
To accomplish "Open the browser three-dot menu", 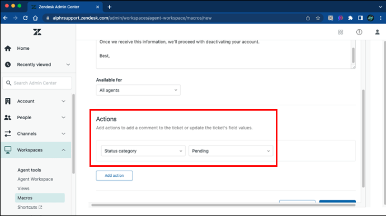I will coord(380,18).
